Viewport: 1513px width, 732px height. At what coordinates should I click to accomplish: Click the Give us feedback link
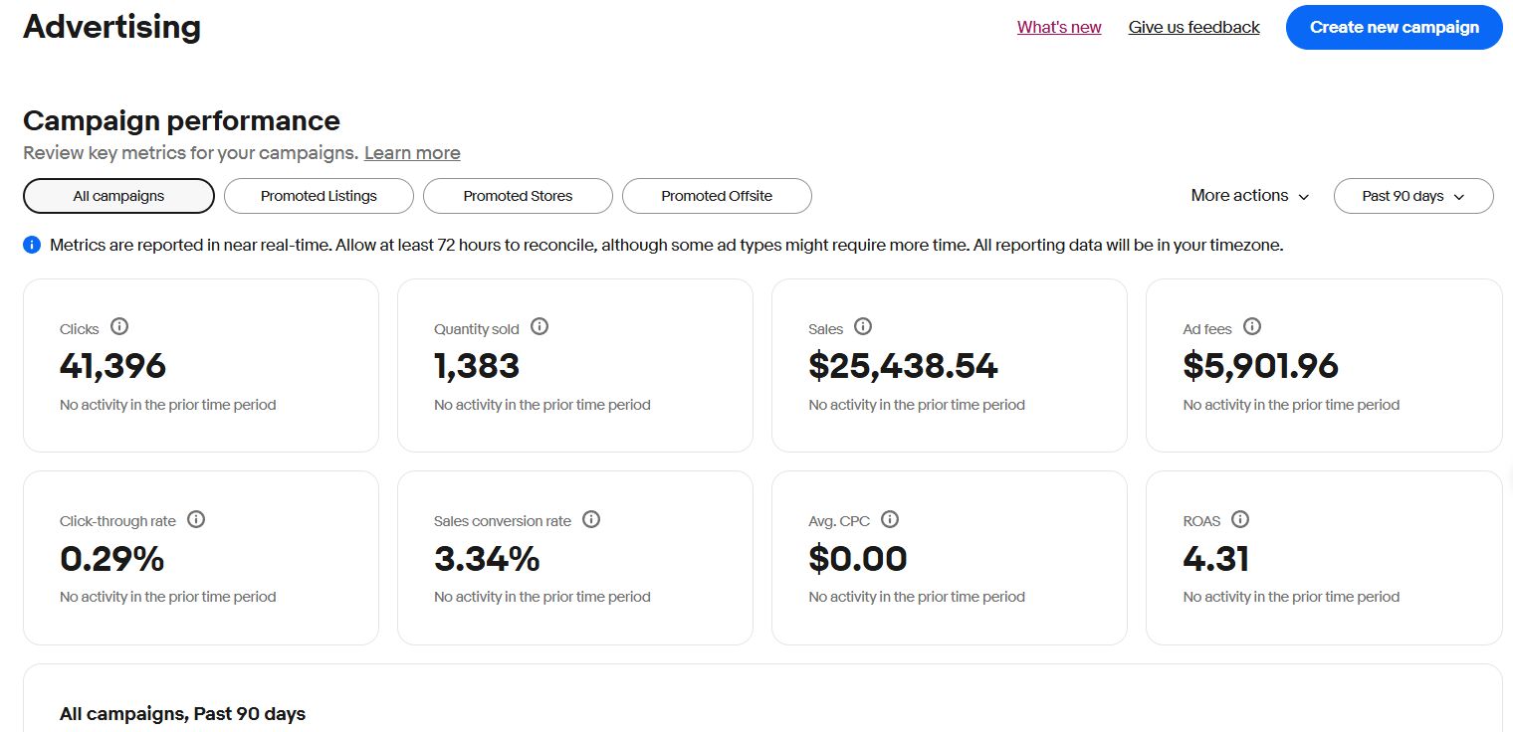(x=1193, y=27)
